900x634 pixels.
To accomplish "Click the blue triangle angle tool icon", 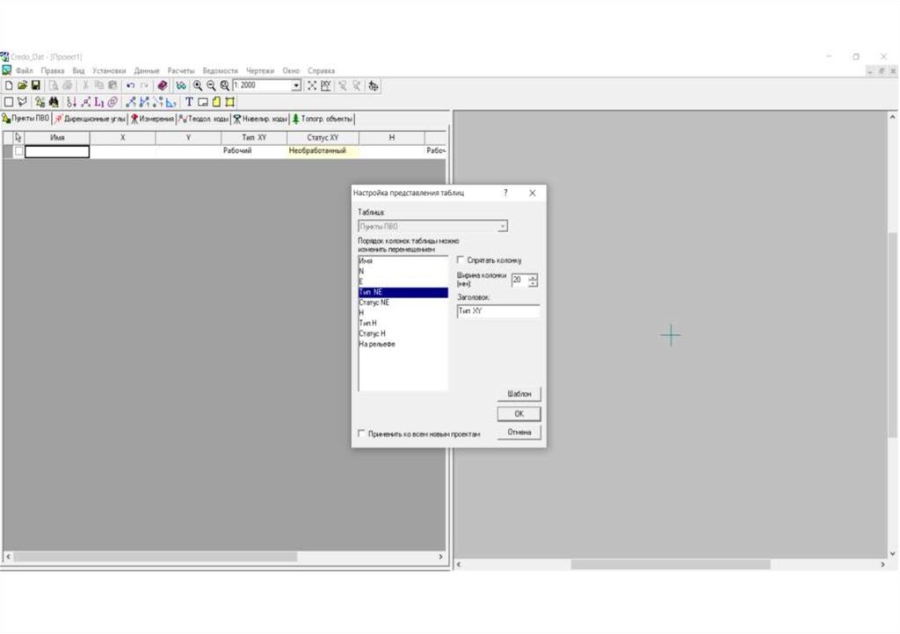I will click(x=171, y=102).
